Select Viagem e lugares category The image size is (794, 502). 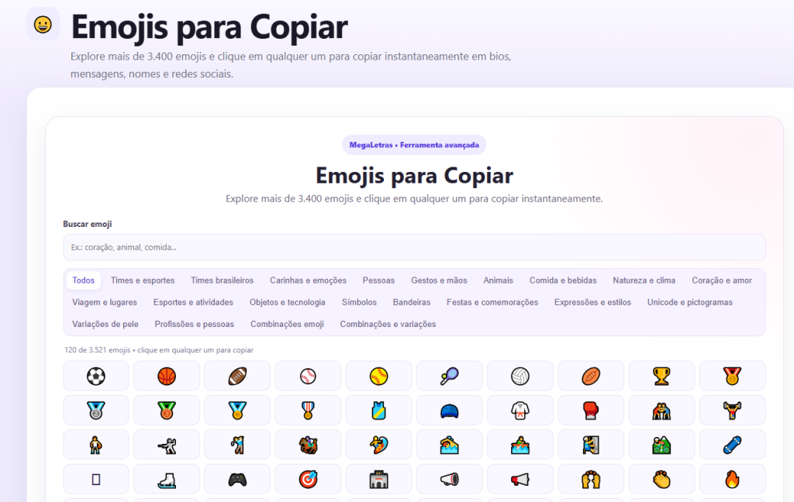[x=105, y=302]
